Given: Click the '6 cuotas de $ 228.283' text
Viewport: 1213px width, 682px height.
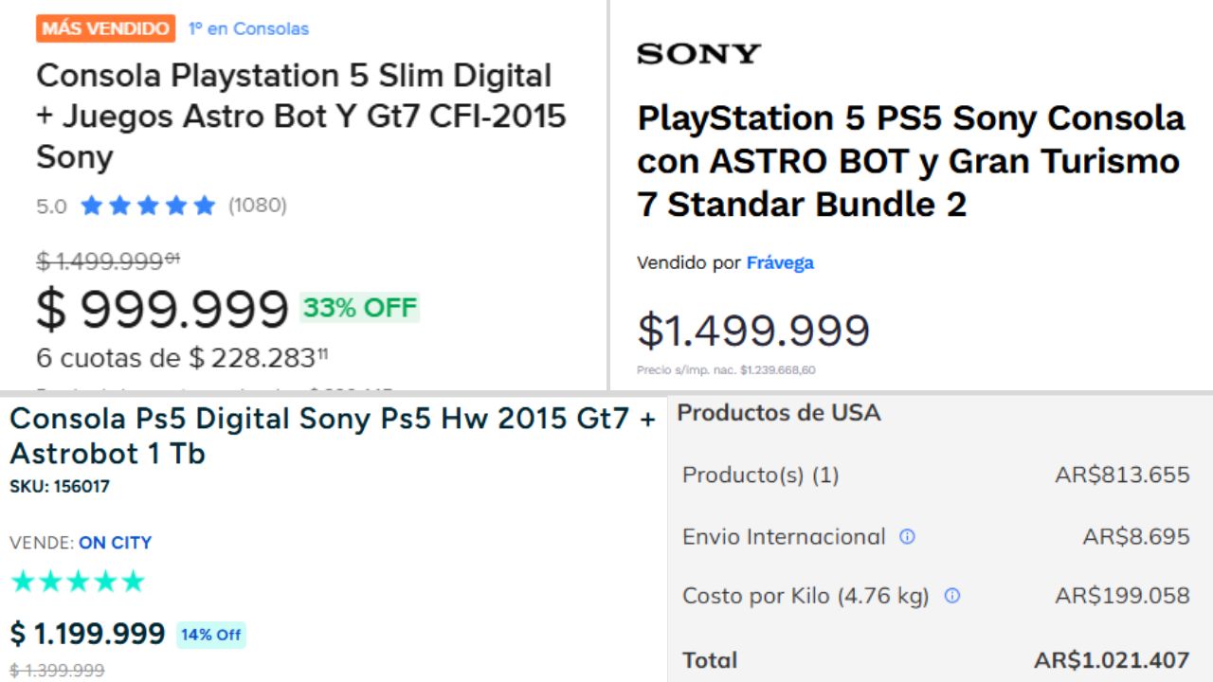Looking at the screenshot, I should click(x=181, y=358).
